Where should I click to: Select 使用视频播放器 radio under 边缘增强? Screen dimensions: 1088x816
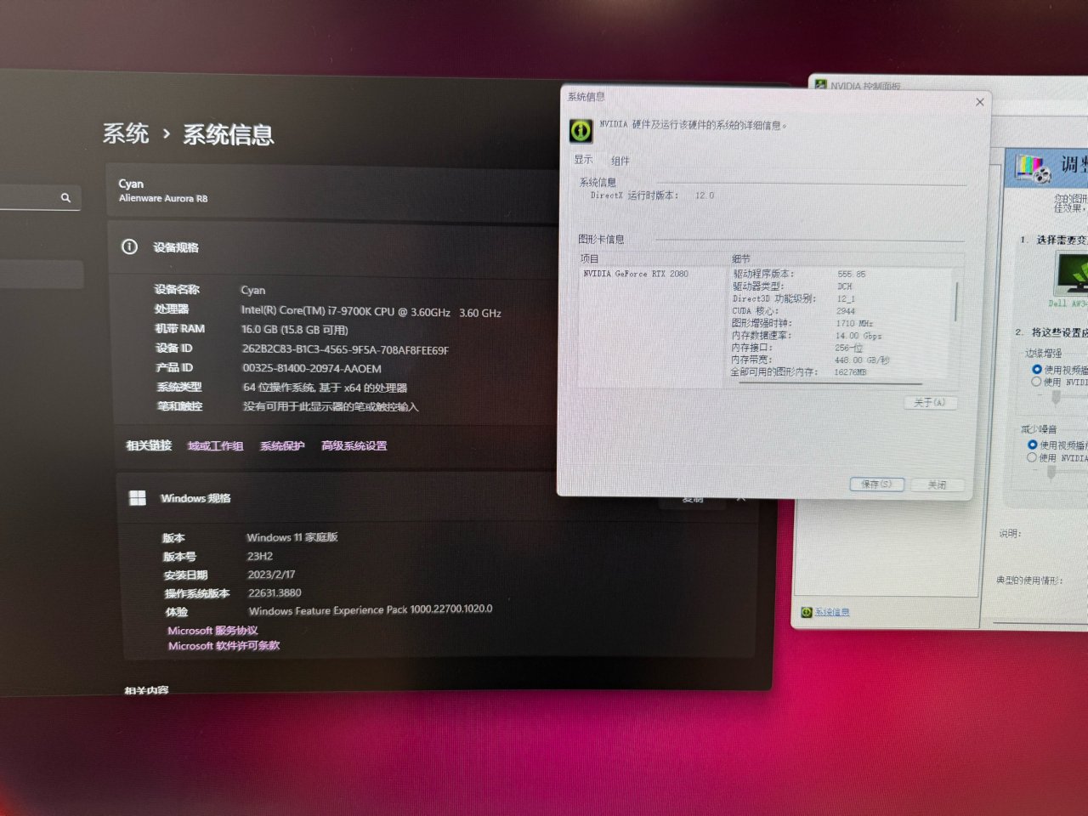click(x=1037, y=369)
